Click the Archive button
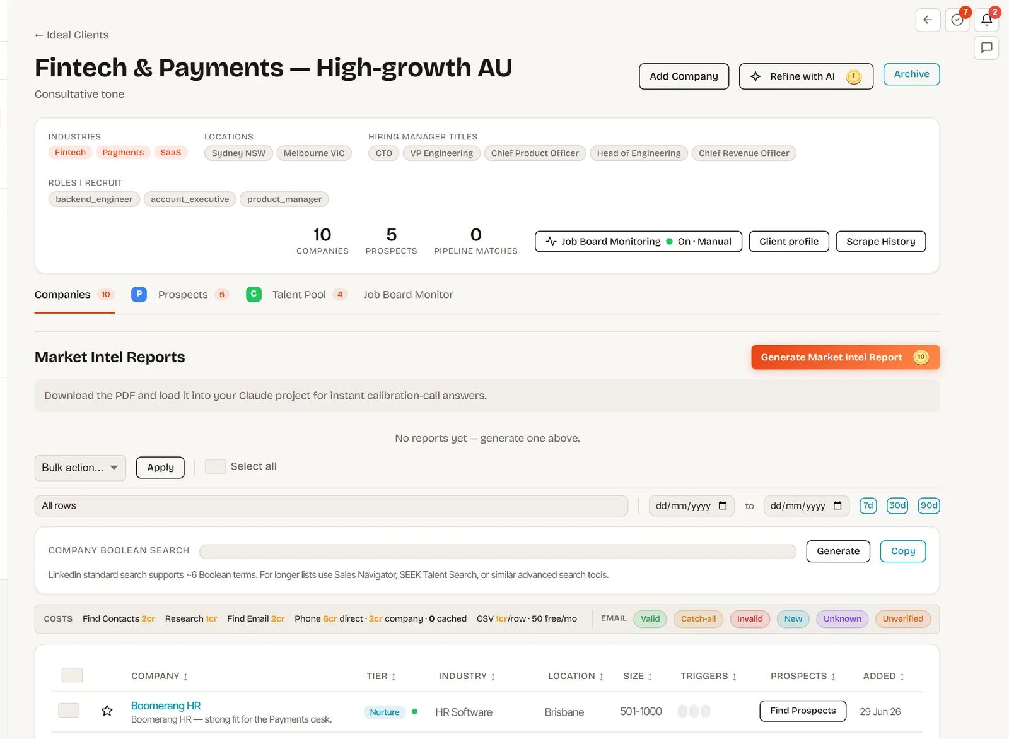Screen dimensions: 1009x739 (911, 74)
